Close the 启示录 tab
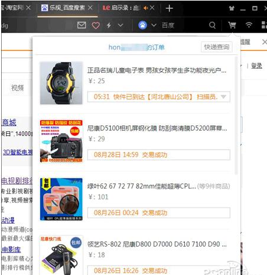 152,8
